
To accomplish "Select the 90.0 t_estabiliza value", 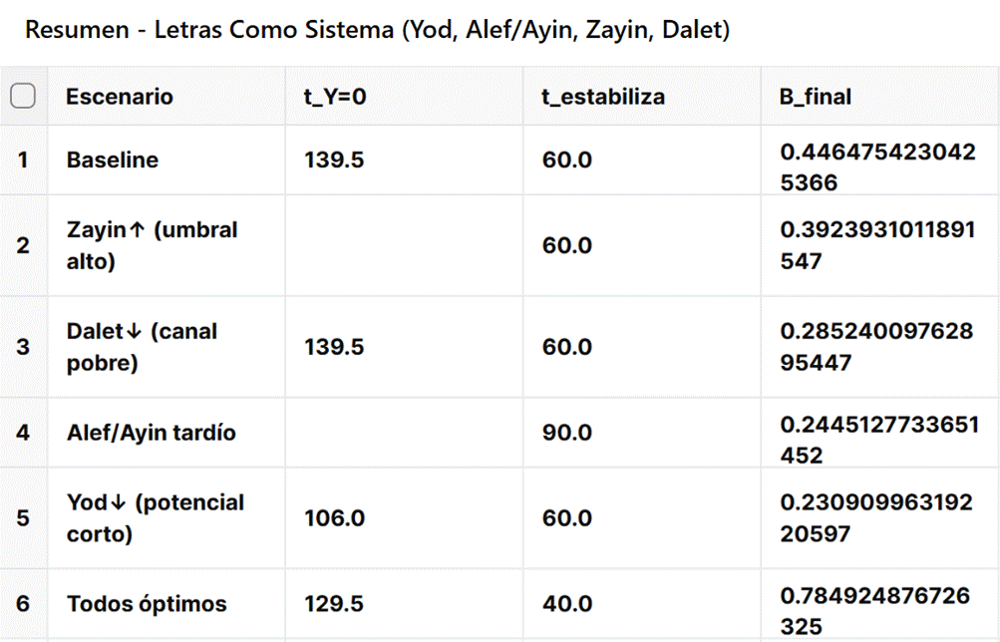I will tap(567, 433).
